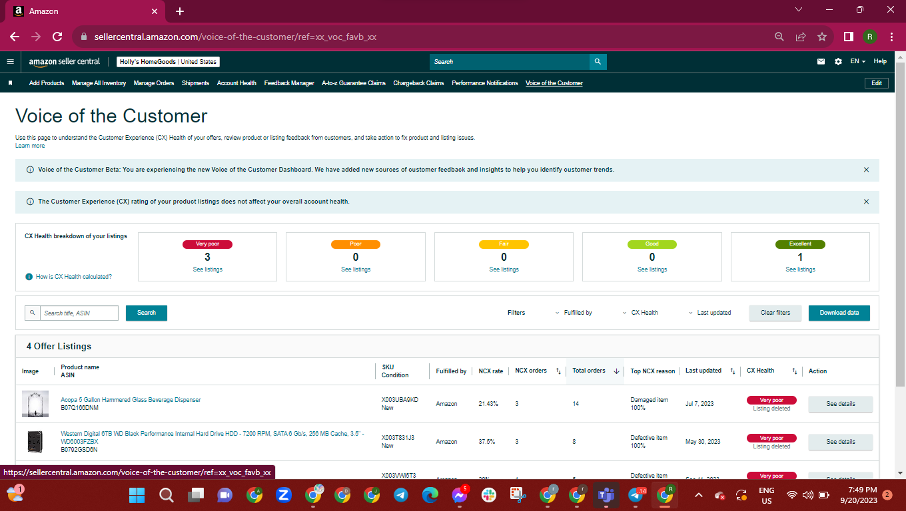See listings under Excellent
The image size is (906, 511).
[800, 269]
